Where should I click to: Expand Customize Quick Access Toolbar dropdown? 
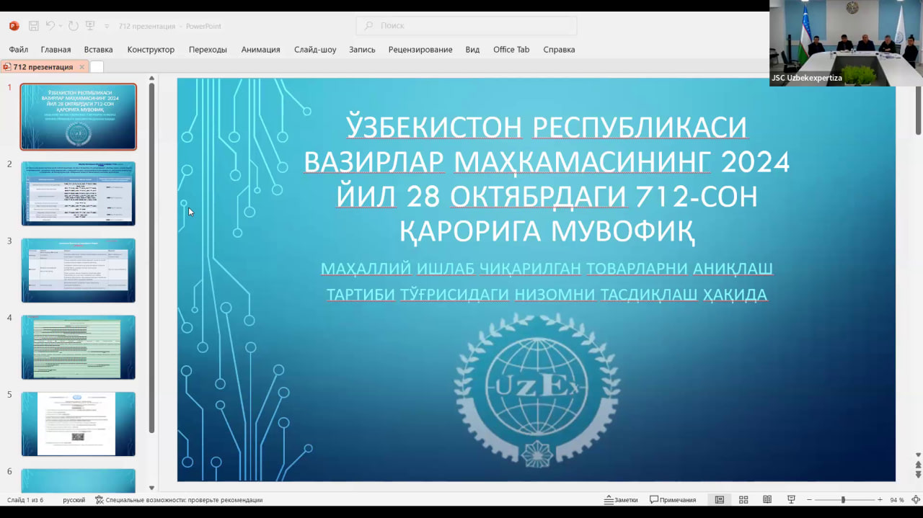107,26
